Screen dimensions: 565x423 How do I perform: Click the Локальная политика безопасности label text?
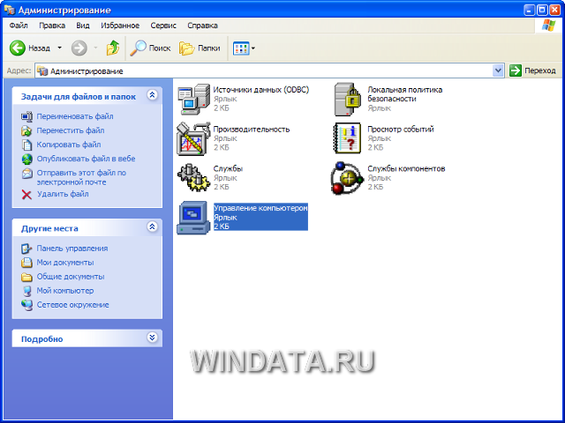tap(404, 94)
